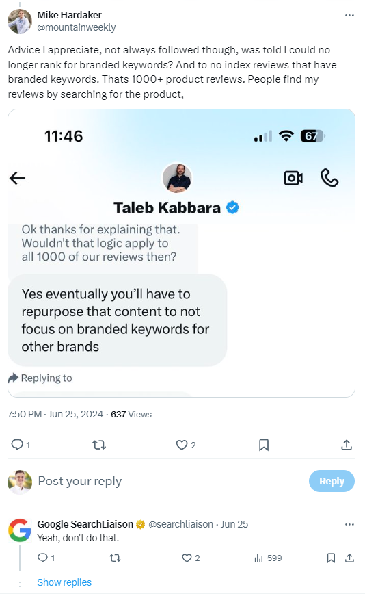
Task: Reply to the Google SearchLiaison comment
Action: (x=42, y=558)
